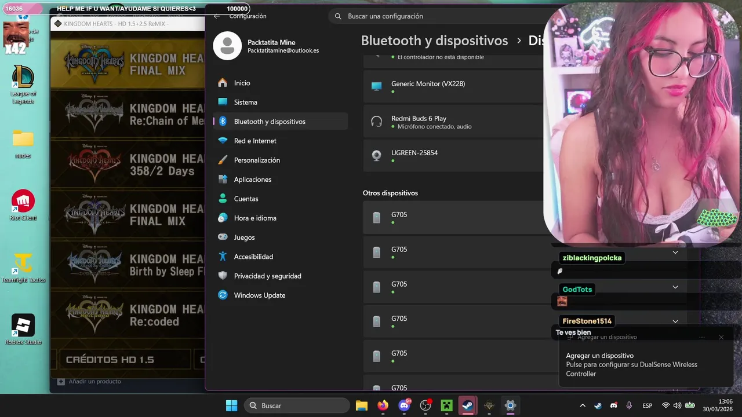This screenshot has width=742, height=417.
Task: Open Red e Internet settings
Action: coord(281,141)
